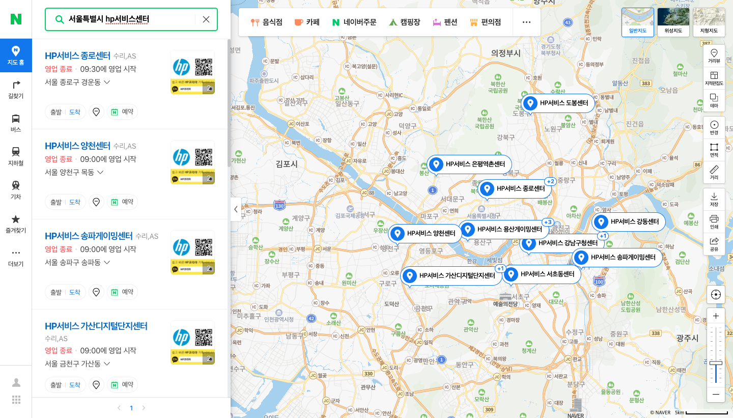The height and width of the screenshot is (418, 733).
Task: Expand address 서울 금천구 가산동
Action: coord(77,364)
